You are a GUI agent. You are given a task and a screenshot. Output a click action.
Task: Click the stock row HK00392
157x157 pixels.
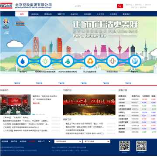point(137,99)
